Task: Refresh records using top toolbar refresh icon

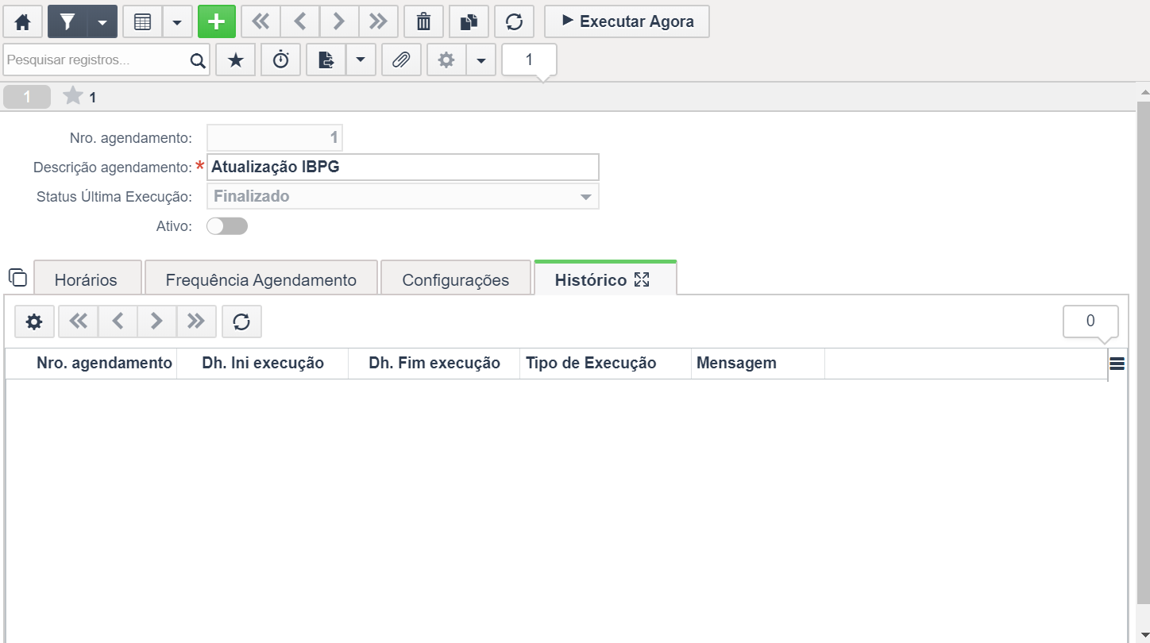Action: [x=514, y=21]
